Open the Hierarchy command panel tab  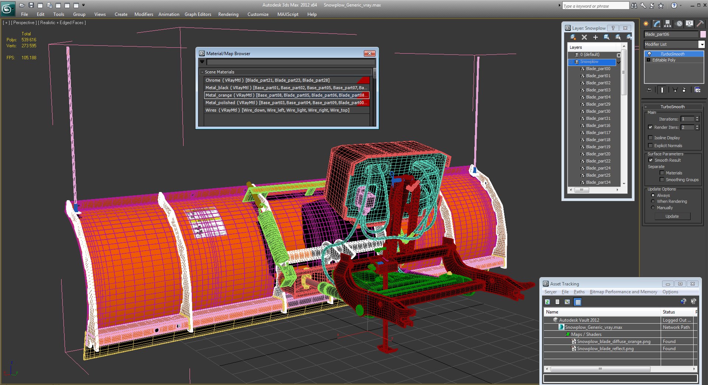click(x=667, y=24)
